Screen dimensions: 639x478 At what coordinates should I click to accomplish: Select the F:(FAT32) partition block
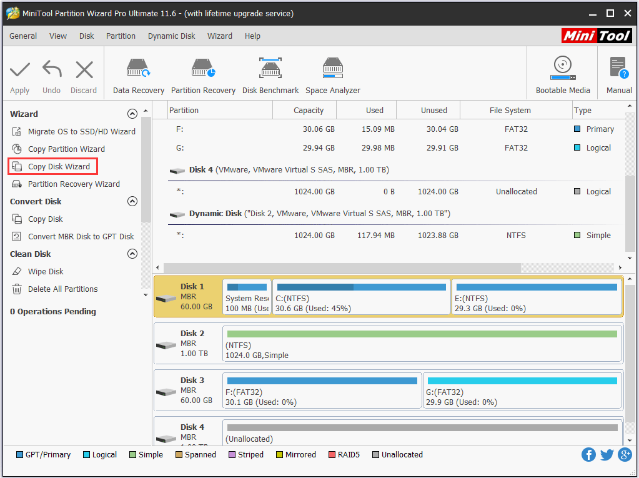[x=322, y=391]
